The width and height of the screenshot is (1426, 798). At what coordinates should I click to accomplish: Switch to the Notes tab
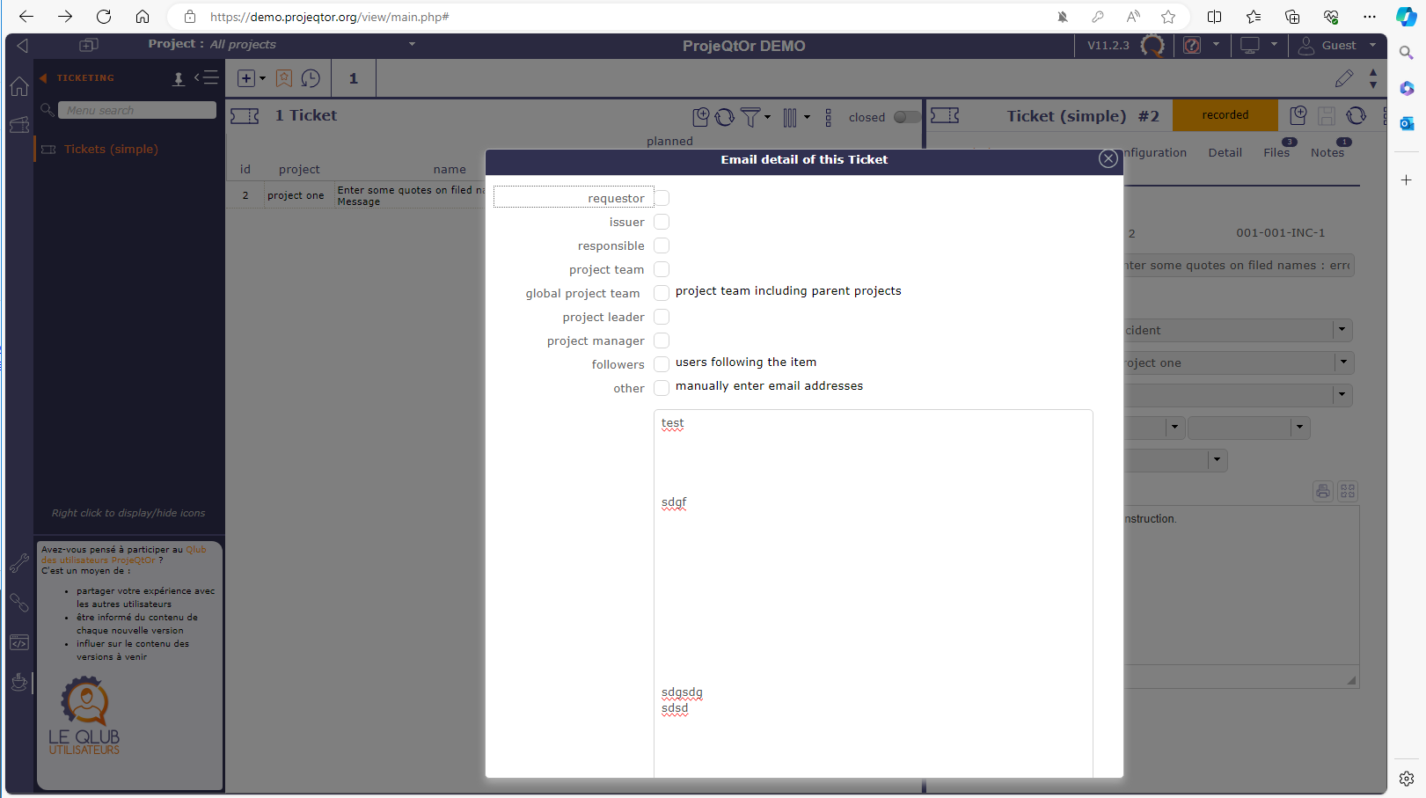coord(1327,152)
